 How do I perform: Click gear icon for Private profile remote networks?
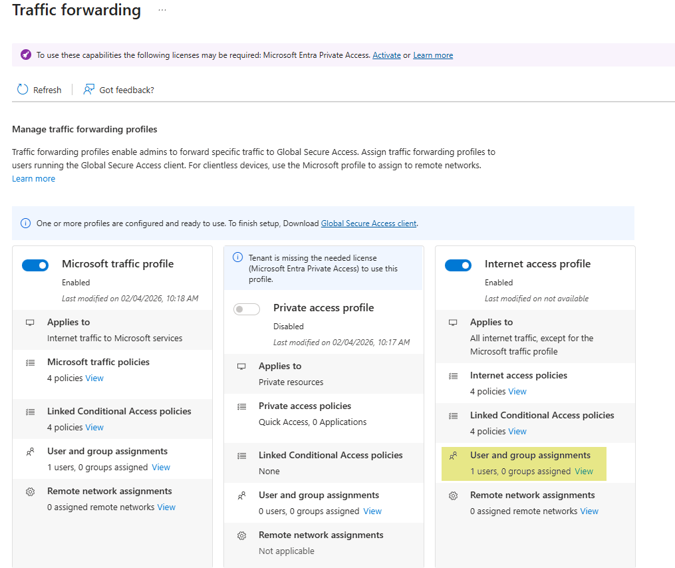click(x=242, y=535)
